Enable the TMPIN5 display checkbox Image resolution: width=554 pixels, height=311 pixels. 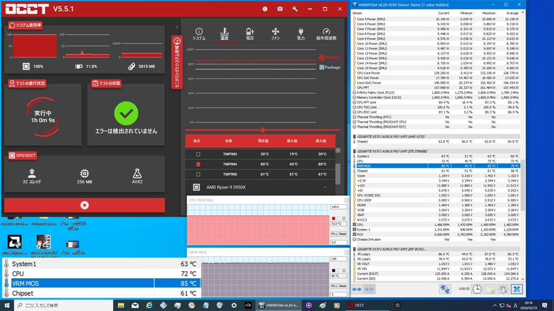pos(198,174)
